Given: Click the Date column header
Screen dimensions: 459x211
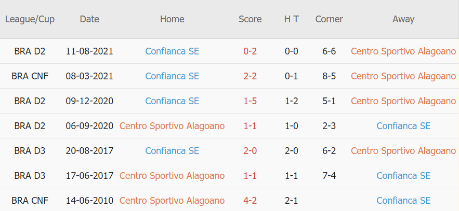Looking at the screenshot, I should pyautogui.click(x=89, y=19).
